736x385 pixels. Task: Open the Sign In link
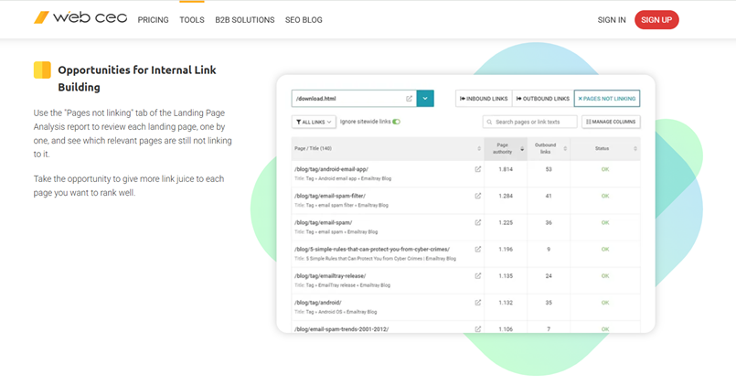612,19
